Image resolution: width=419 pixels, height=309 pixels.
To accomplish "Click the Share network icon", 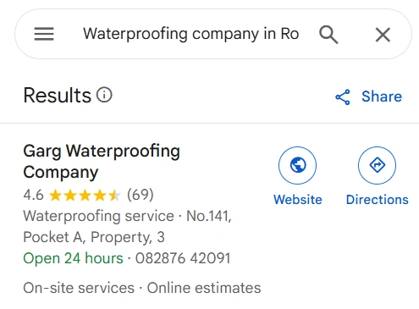I will 343,97.
